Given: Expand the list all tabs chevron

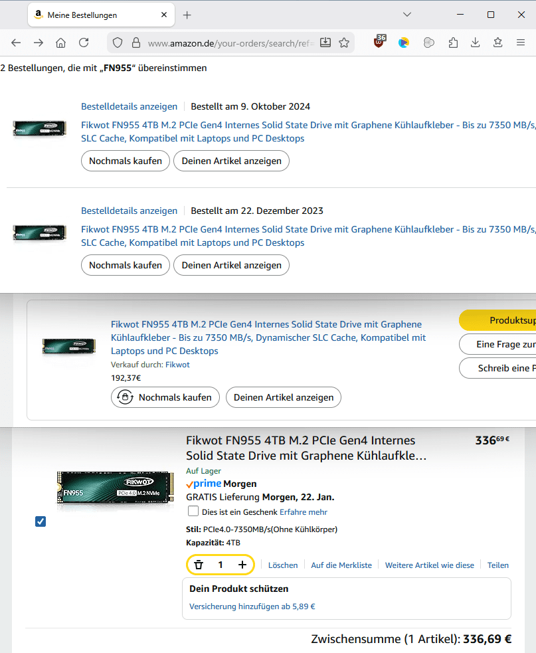Looking at the screenshot, I should [407, 15].
